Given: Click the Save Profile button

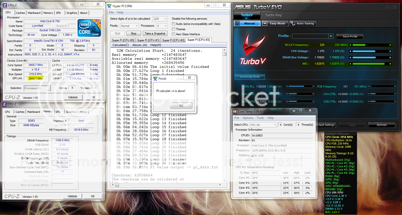Looking at the screenshot, I should [x=350, y=36].
